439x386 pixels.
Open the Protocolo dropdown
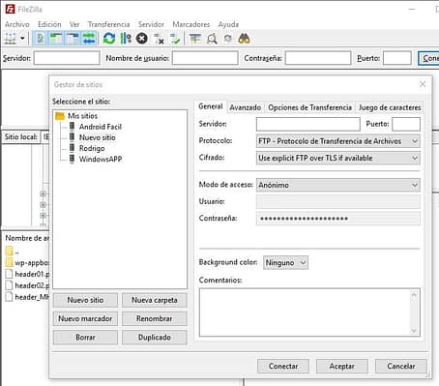coord(338,141)
